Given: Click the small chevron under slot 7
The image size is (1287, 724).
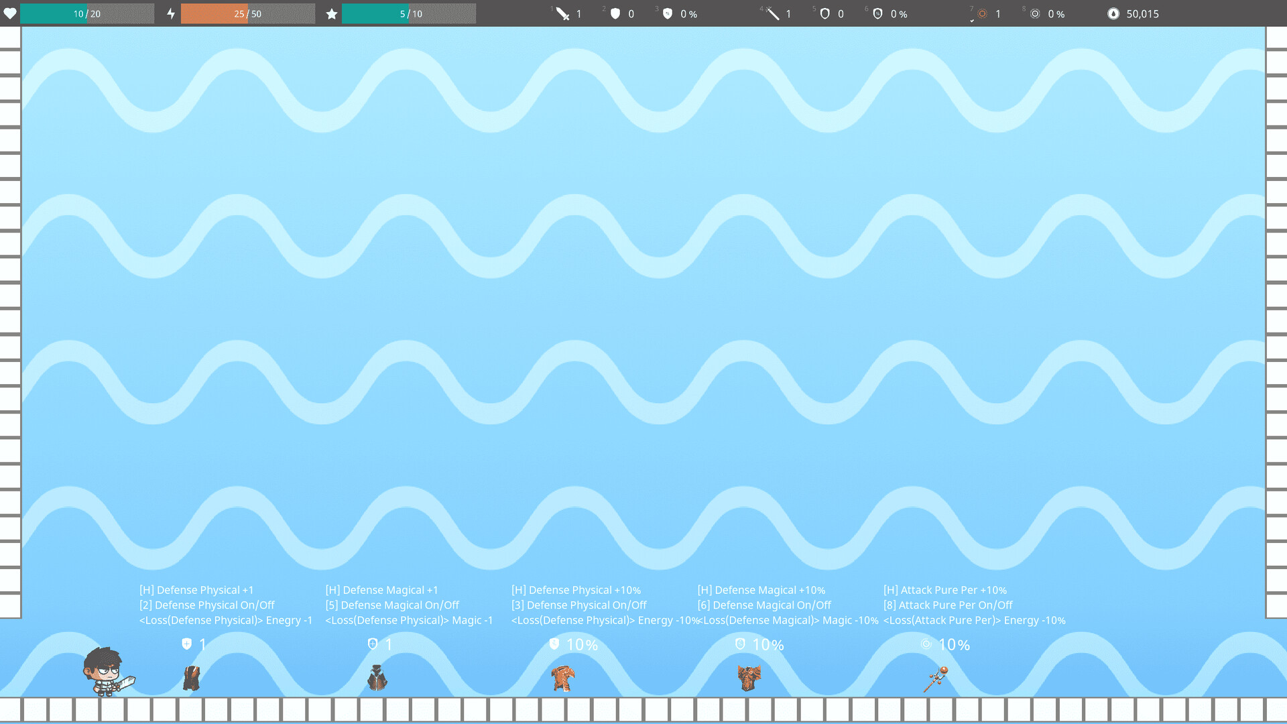Looking at the screenshot, I should pos(972,21).
